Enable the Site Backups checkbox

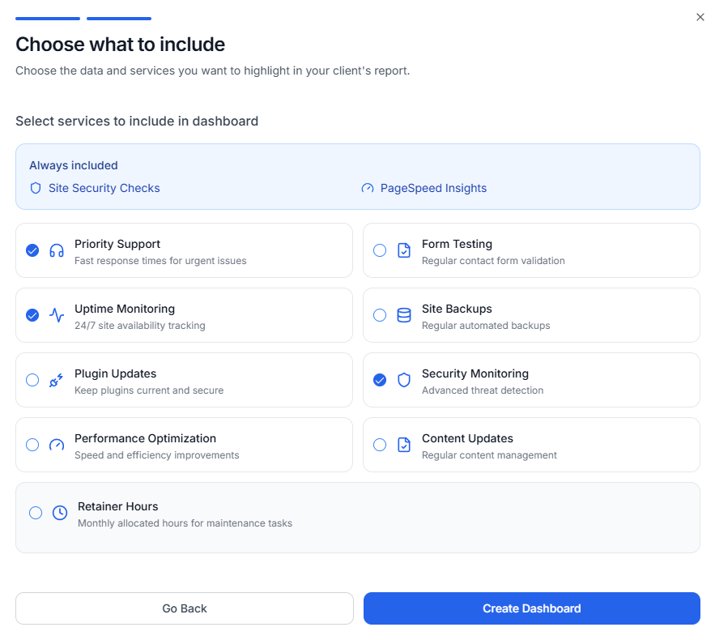380,315
